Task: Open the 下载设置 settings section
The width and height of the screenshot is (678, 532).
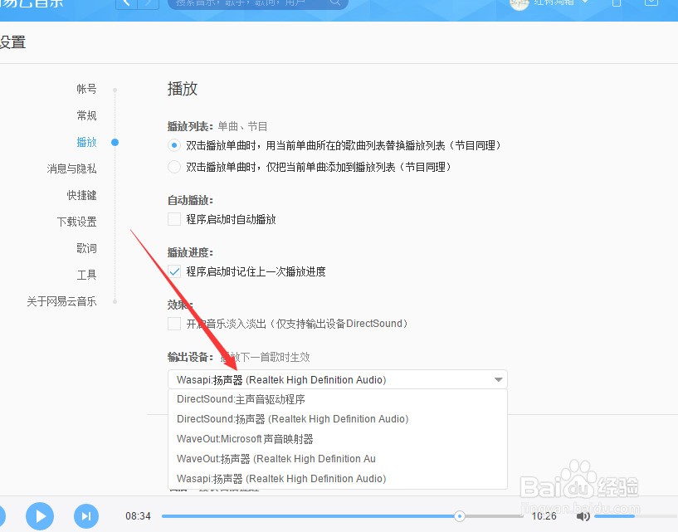Action: tap(76, 222)
